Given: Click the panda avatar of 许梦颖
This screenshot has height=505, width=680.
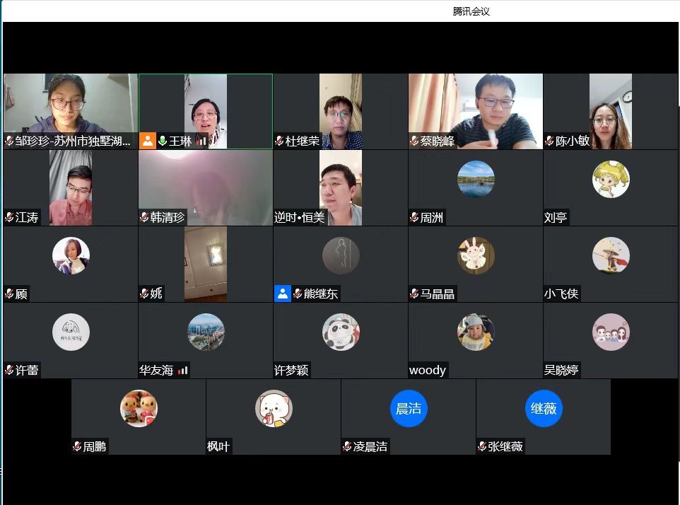Looking at the screenshot, I should pyautogui.click(x=341, y=332).
